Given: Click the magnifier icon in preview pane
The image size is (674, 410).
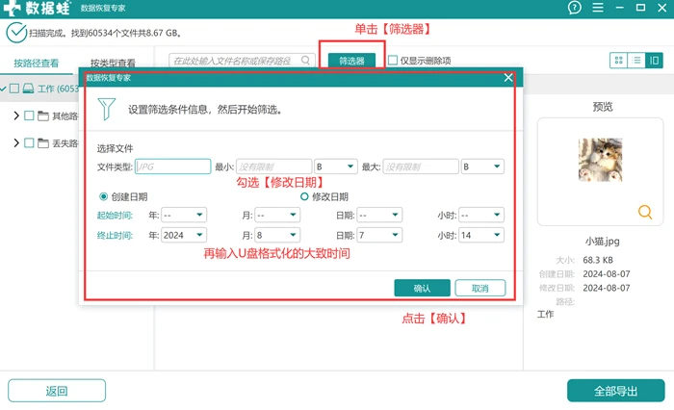Looking at the screenshot, I should [645, 212].
